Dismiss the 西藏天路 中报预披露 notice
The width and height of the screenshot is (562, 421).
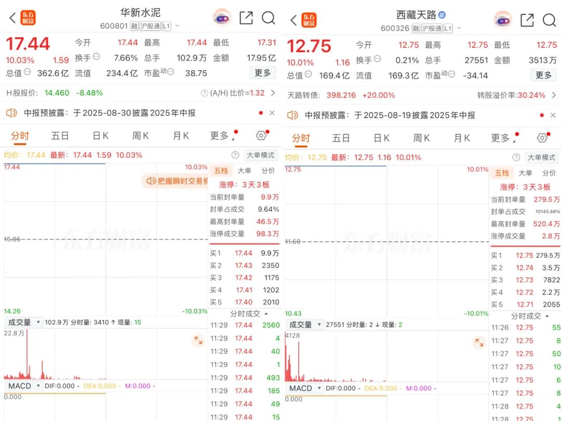(x=553, y=115)
